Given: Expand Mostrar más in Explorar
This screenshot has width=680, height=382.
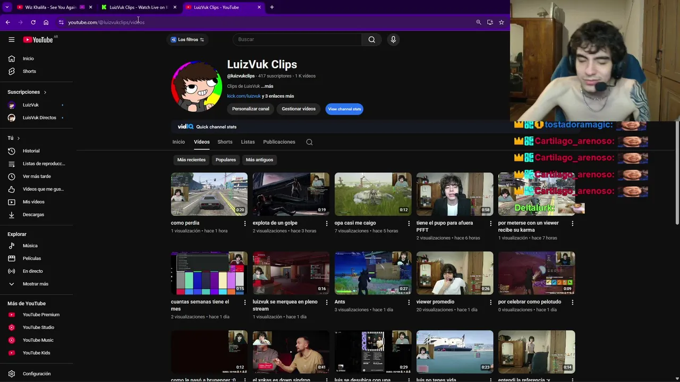Looking at the screenshot, I should pos(36,284).
